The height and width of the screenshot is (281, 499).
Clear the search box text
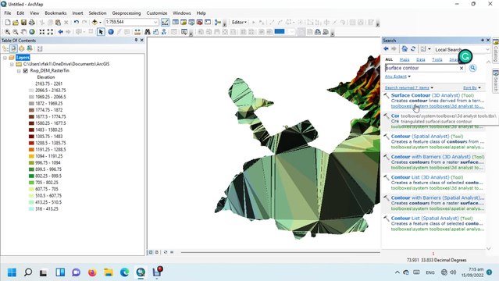tap(462, 68)
